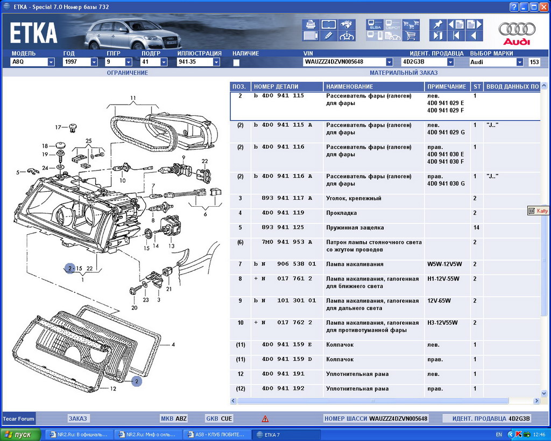
Task: Click the printer icon in the toolbar
Action: (x=310, y=25)
